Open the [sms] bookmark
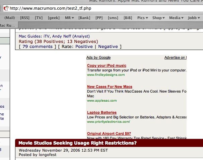 pos(113,18)
